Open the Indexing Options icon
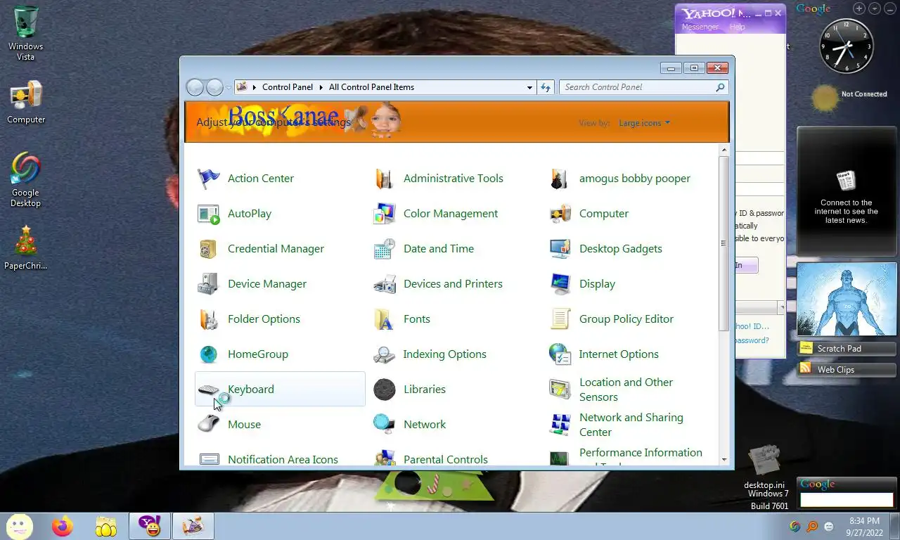Screen dimensions: 900x540 pos(384,354)
